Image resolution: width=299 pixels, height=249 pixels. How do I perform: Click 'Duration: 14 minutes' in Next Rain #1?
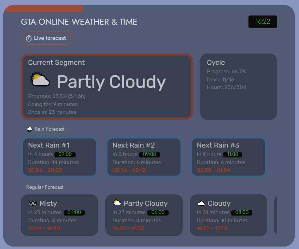pyautogui.click(x=53, y=162)
